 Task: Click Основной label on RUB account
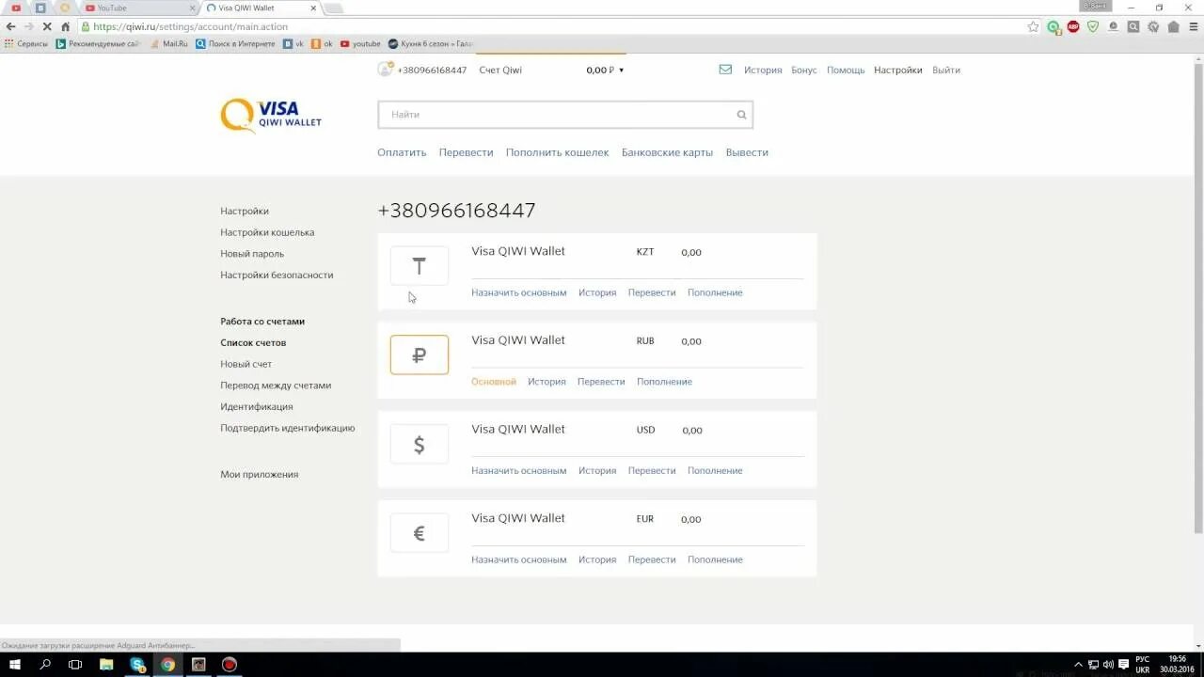coord(494,382)
